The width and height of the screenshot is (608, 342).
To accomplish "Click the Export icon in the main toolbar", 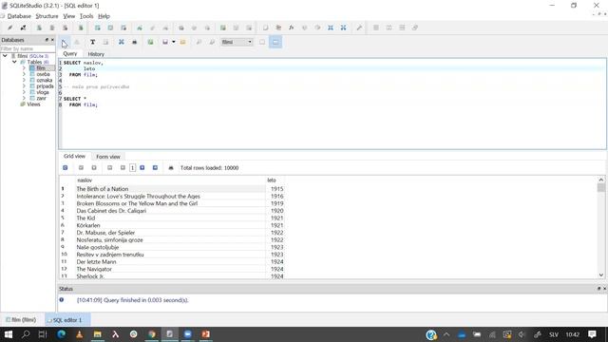I will [343, 28].
